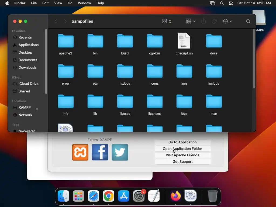Select the img folder
The image size is (276, 207).
(x=184, y=71)
